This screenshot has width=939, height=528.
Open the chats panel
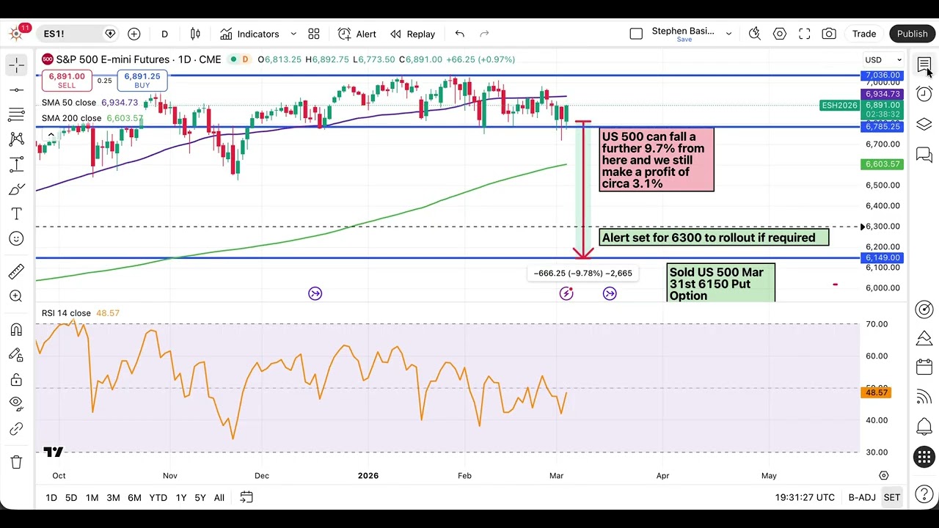tap(924, 155)
